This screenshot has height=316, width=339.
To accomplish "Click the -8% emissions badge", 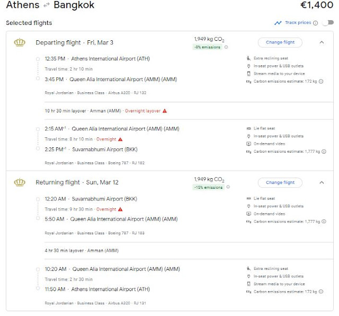I will 208,47.
